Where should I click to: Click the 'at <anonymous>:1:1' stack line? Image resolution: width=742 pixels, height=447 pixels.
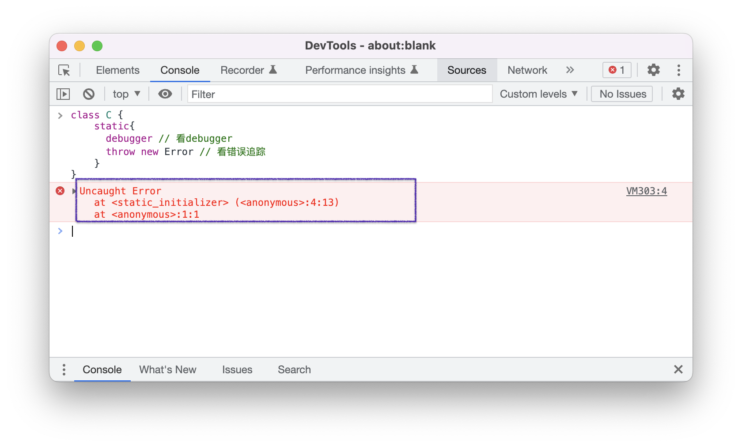(x=147, y=214)
